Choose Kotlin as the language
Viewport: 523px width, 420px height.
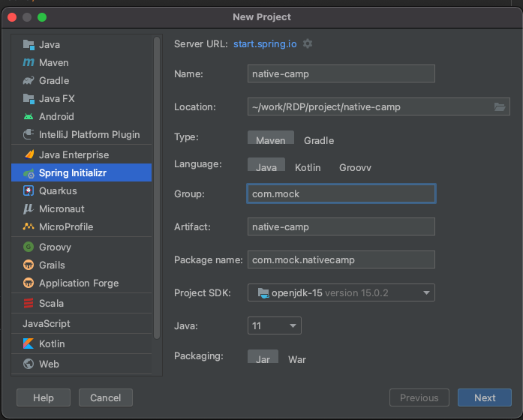308,167
